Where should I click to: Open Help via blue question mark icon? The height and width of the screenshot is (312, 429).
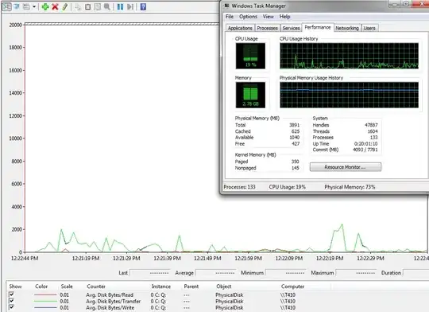143,7
